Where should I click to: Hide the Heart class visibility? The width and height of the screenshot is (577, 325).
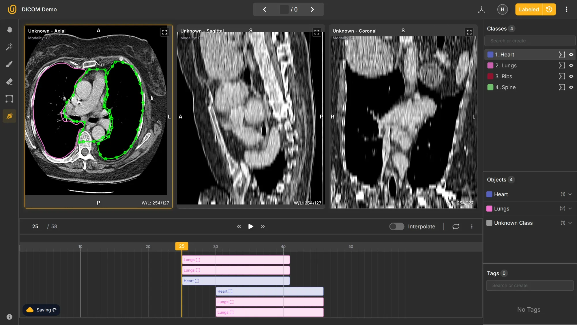point(572,54)
